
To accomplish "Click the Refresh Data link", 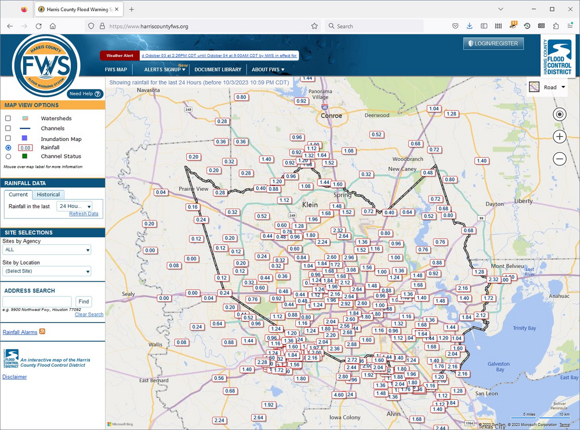I will (84, 214).
